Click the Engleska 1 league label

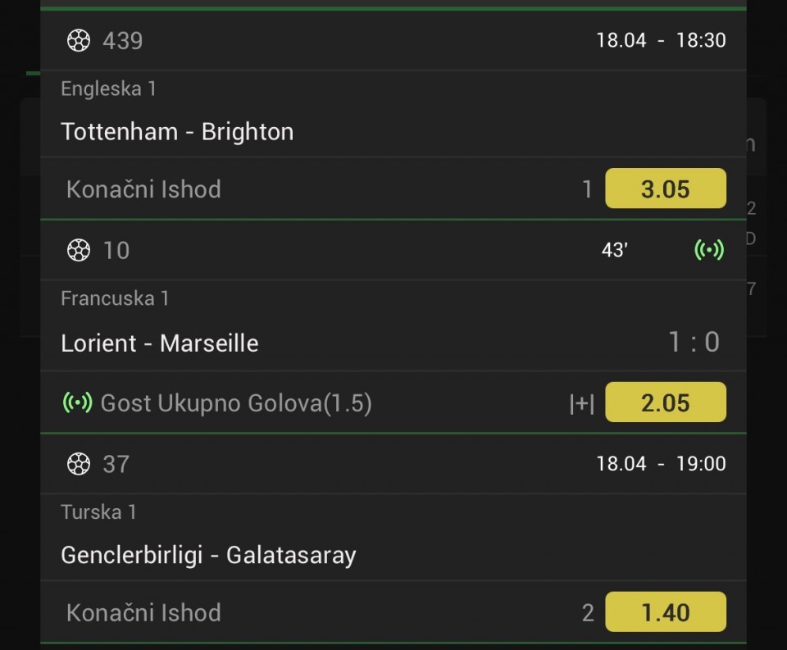(108, 89)
